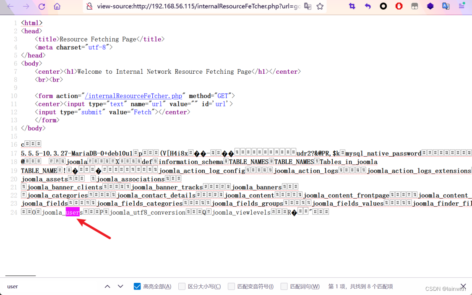This screenshot has width=472, height=295.
Task: Click the 'GET' method value
Action: point(223,96)
